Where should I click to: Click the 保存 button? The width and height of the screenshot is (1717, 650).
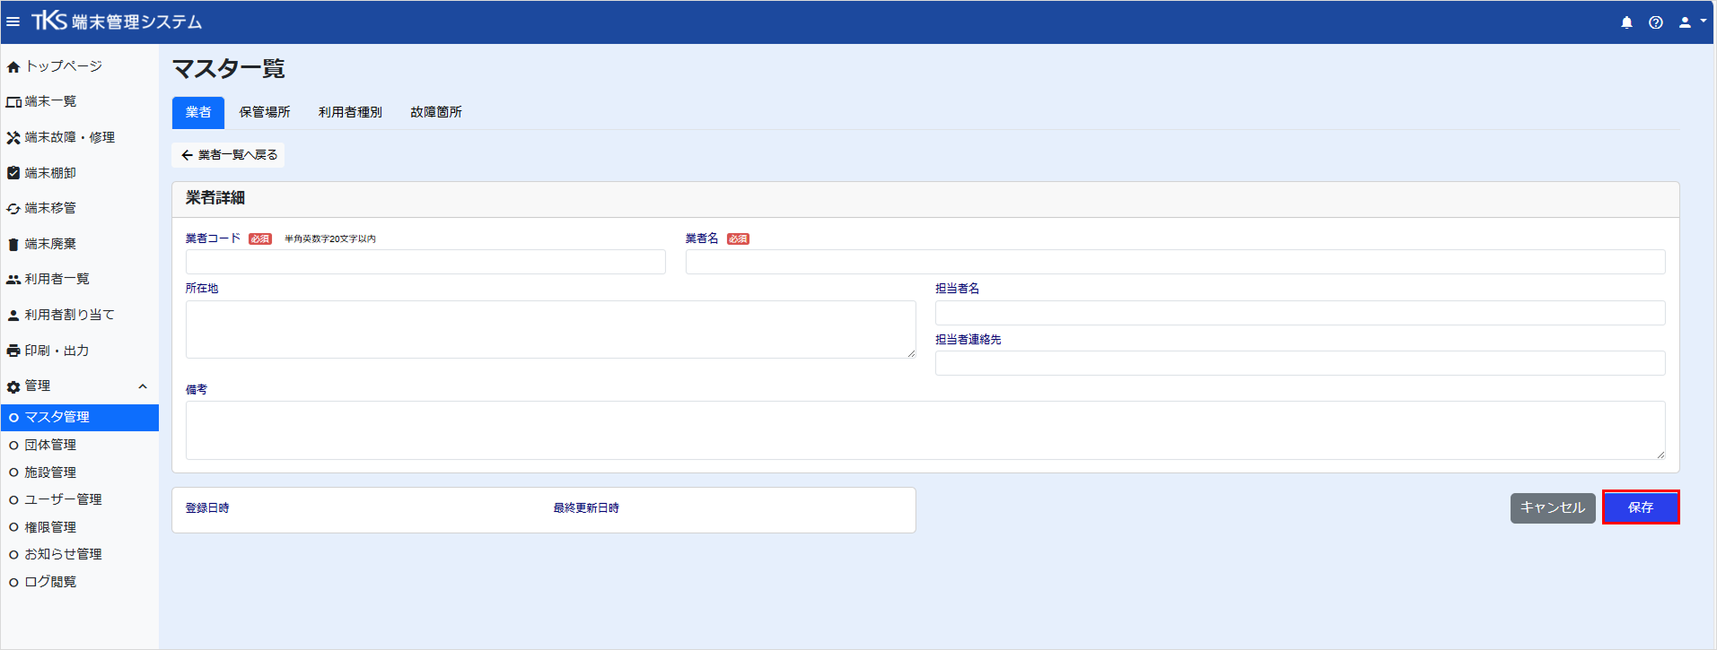[x=1641, y=507]
